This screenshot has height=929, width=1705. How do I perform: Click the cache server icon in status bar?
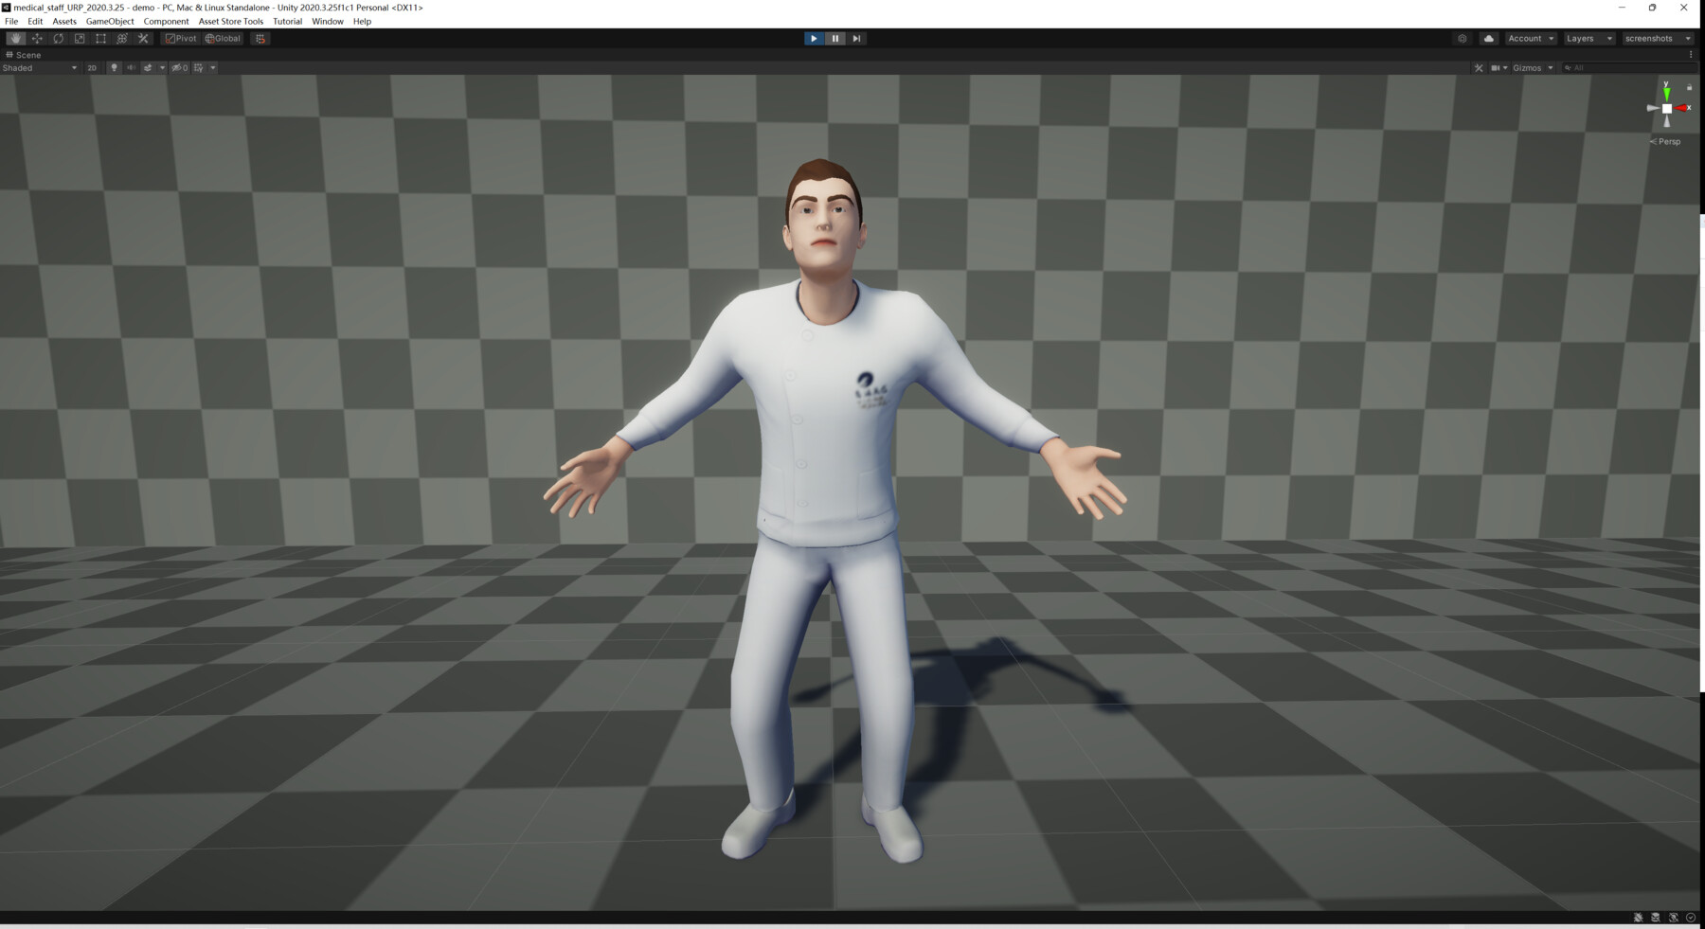point(1656,918)
